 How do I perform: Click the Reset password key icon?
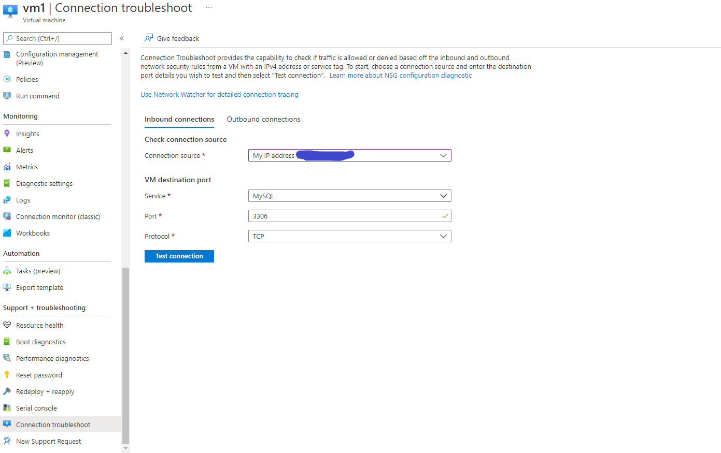[7, 375]
